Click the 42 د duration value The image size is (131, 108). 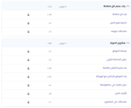point(49,77)
